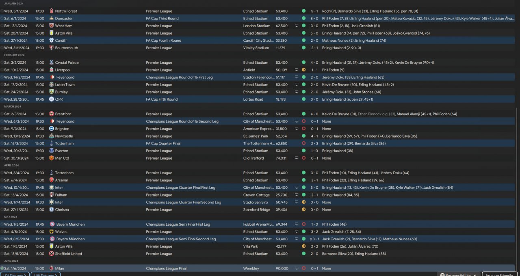Click the Man Utd club crest

[x=51, y=158]
